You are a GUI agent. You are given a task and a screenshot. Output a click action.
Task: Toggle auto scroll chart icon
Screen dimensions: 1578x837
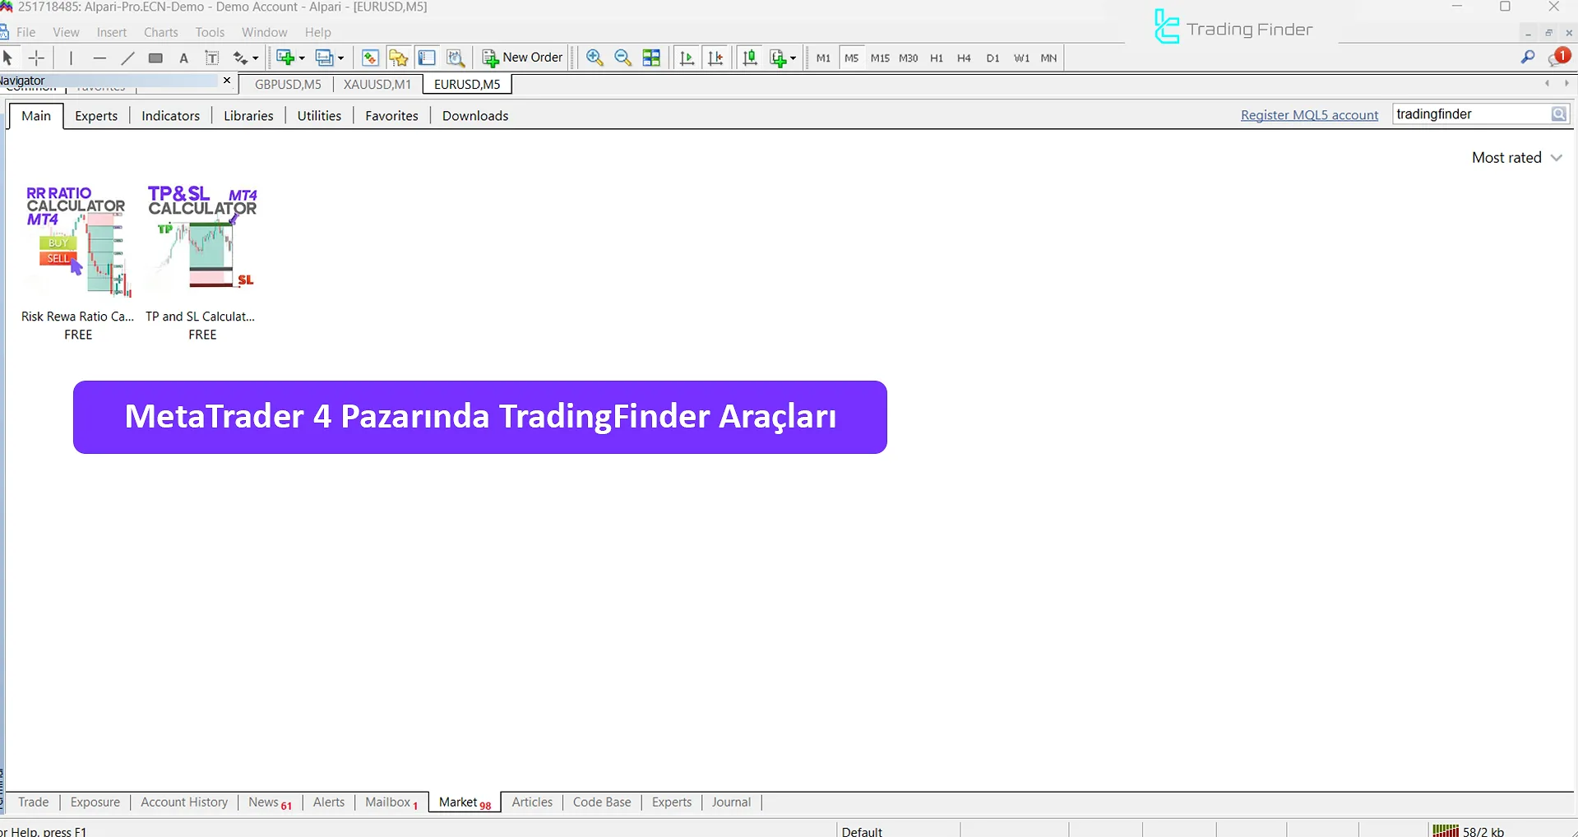(687, 58)
